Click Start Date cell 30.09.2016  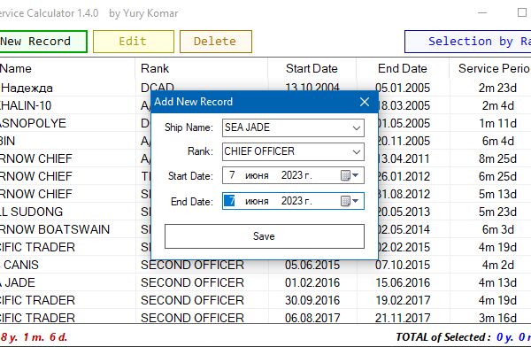(x=312, y=300)
